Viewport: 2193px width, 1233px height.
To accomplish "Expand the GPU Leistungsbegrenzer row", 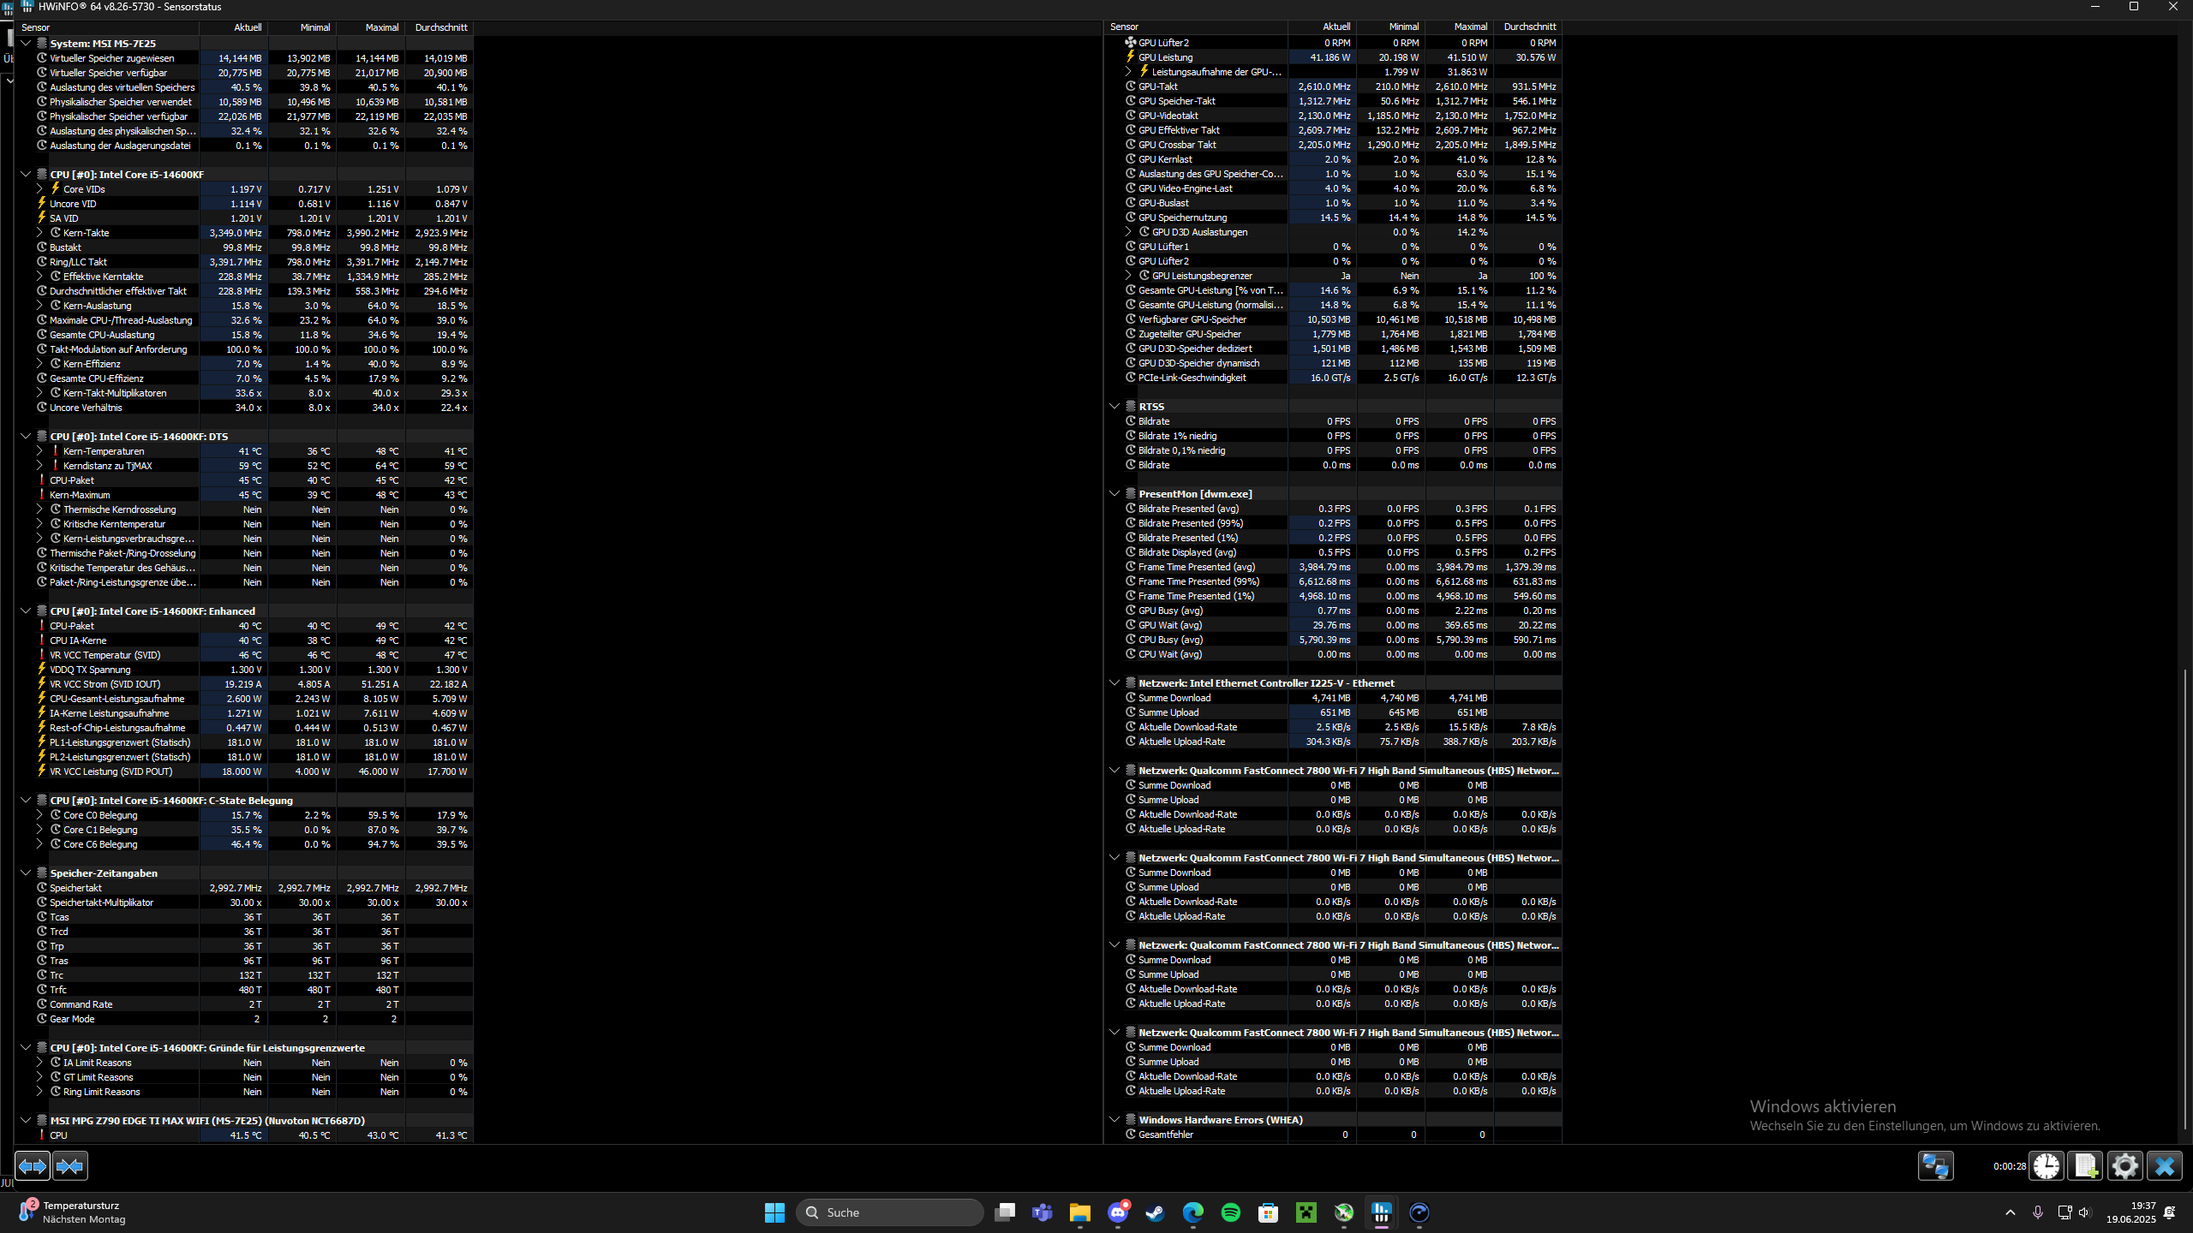I will point(1128,276).
